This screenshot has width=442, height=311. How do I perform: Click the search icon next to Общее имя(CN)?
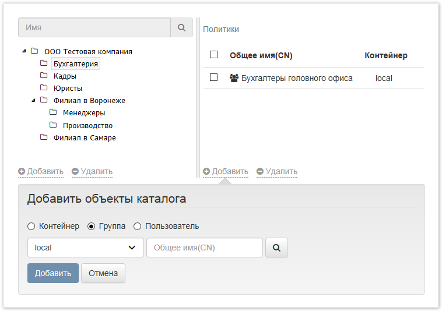tap(276, 248)
